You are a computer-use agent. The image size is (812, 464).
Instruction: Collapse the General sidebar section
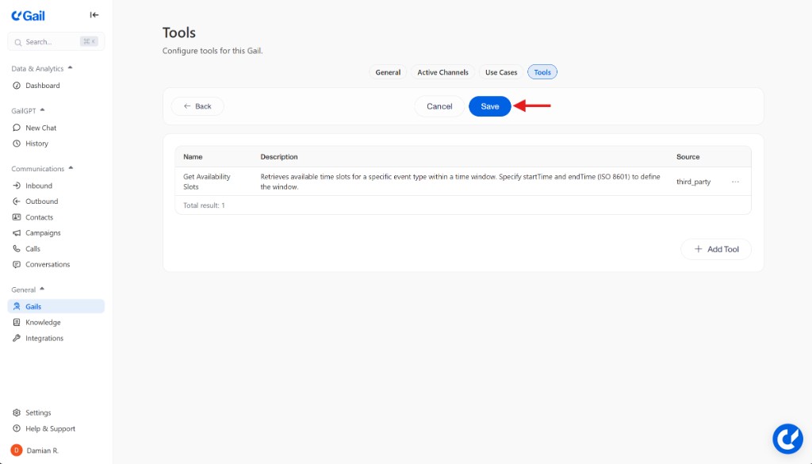(42, 290)
